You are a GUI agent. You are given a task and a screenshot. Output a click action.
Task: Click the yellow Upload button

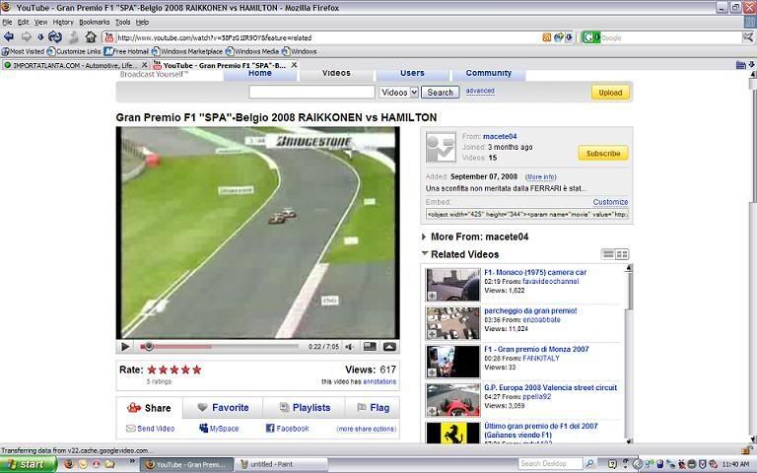(x=610, y=92)
